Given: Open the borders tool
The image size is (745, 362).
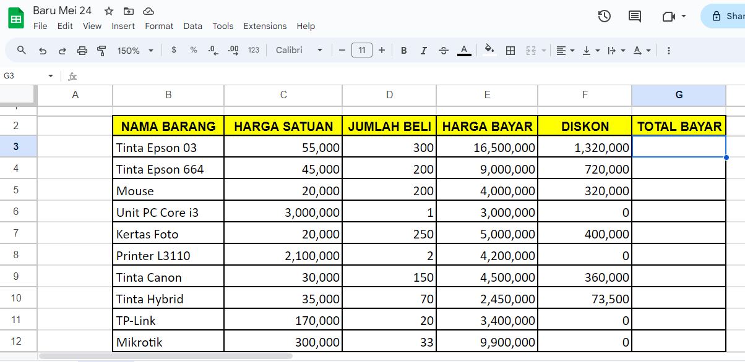Looking at the screenshot, I should click(x=510, y=51).
